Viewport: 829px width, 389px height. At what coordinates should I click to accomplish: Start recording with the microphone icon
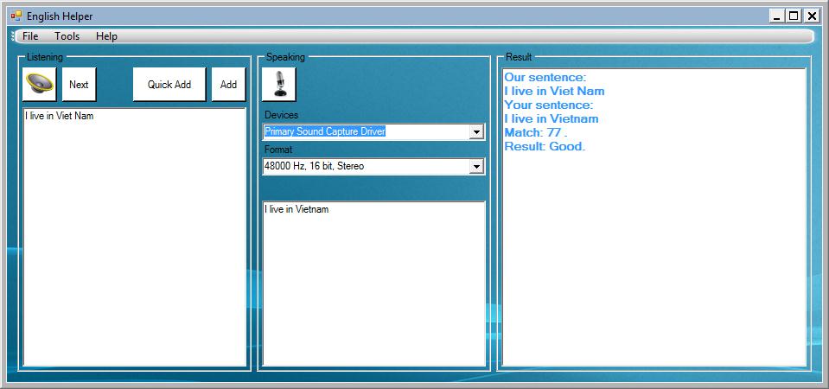279,84
